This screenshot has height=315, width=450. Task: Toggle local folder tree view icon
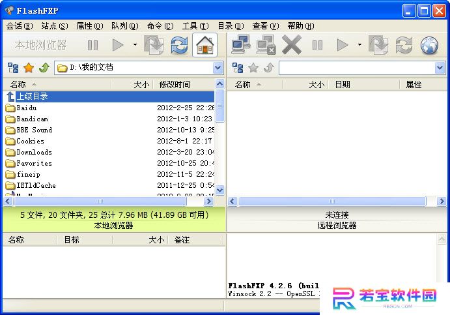tap(13, 68)
